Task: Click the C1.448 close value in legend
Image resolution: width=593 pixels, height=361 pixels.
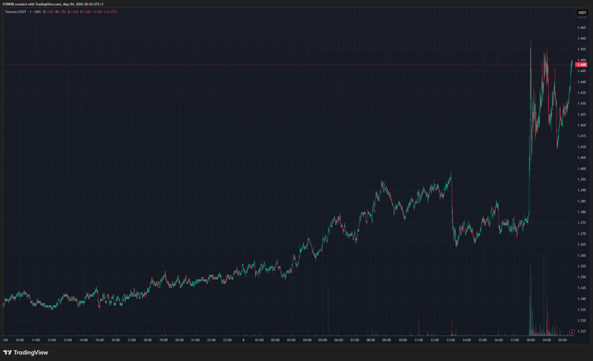Action: coord(85,12)
